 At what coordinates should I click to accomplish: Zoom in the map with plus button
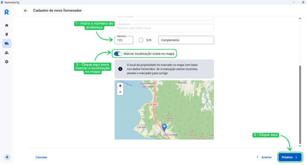[x=120, y=86]
